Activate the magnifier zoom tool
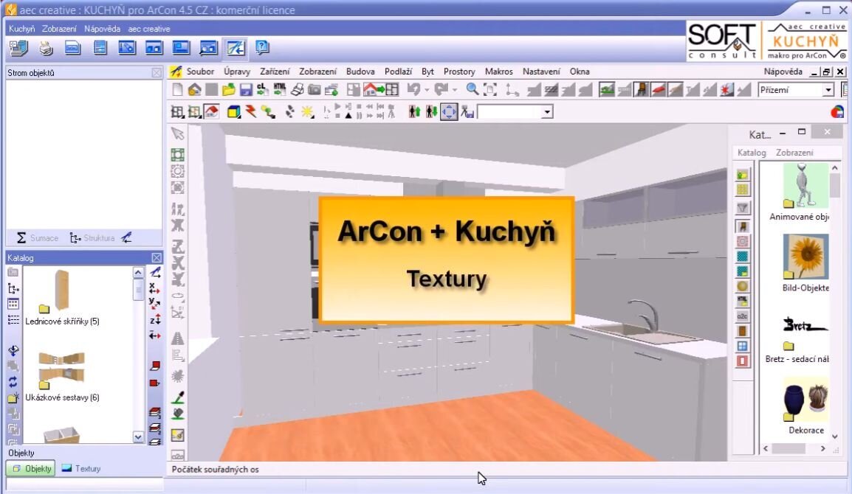The height and width of the screenshot is (494, 852). (472, 90)
